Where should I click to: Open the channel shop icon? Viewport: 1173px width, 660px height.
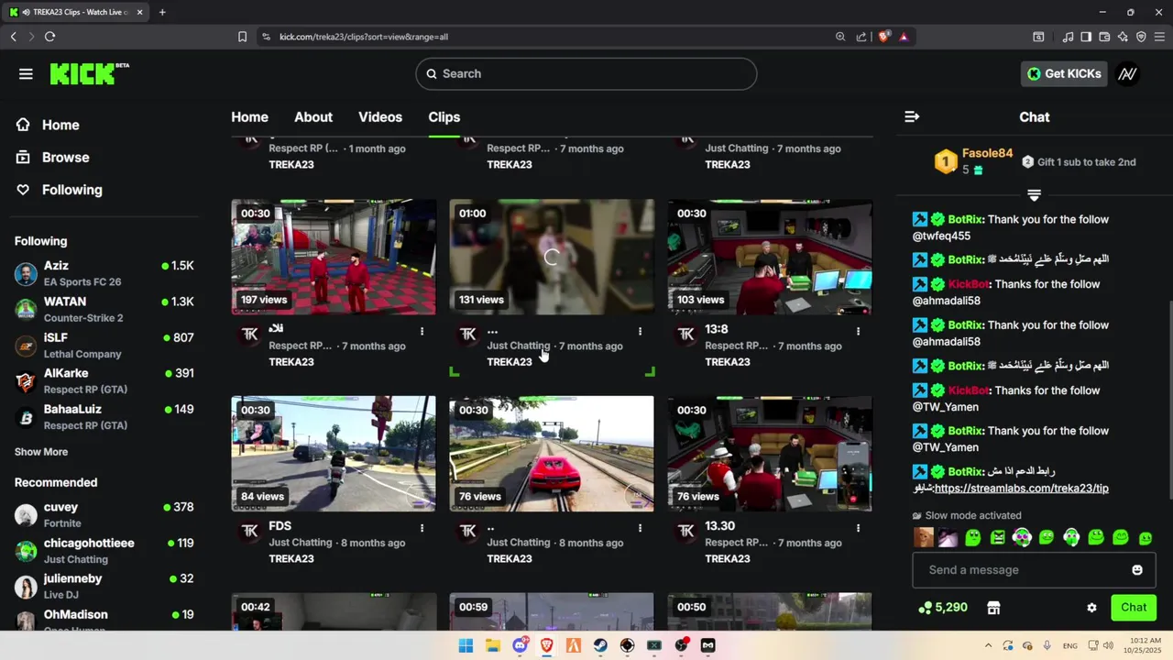(x=993, y=608)
